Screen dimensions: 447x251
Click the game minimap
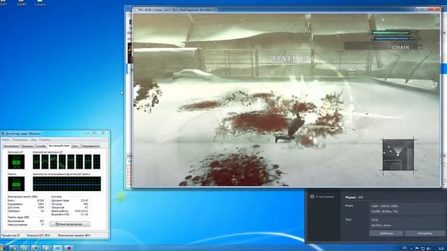point(398,155)
